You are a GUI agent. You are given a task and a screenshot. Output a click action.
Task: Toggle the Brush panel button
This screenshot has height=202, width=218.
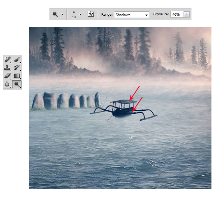tap(91, 14)
